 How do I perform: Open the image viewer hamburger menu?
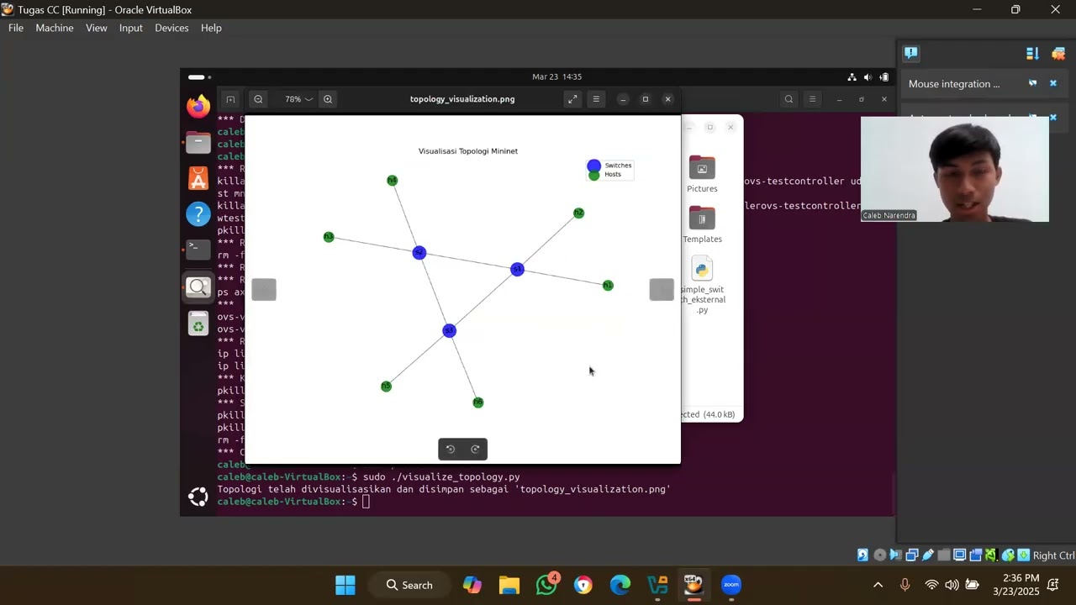tap(596, 99)
